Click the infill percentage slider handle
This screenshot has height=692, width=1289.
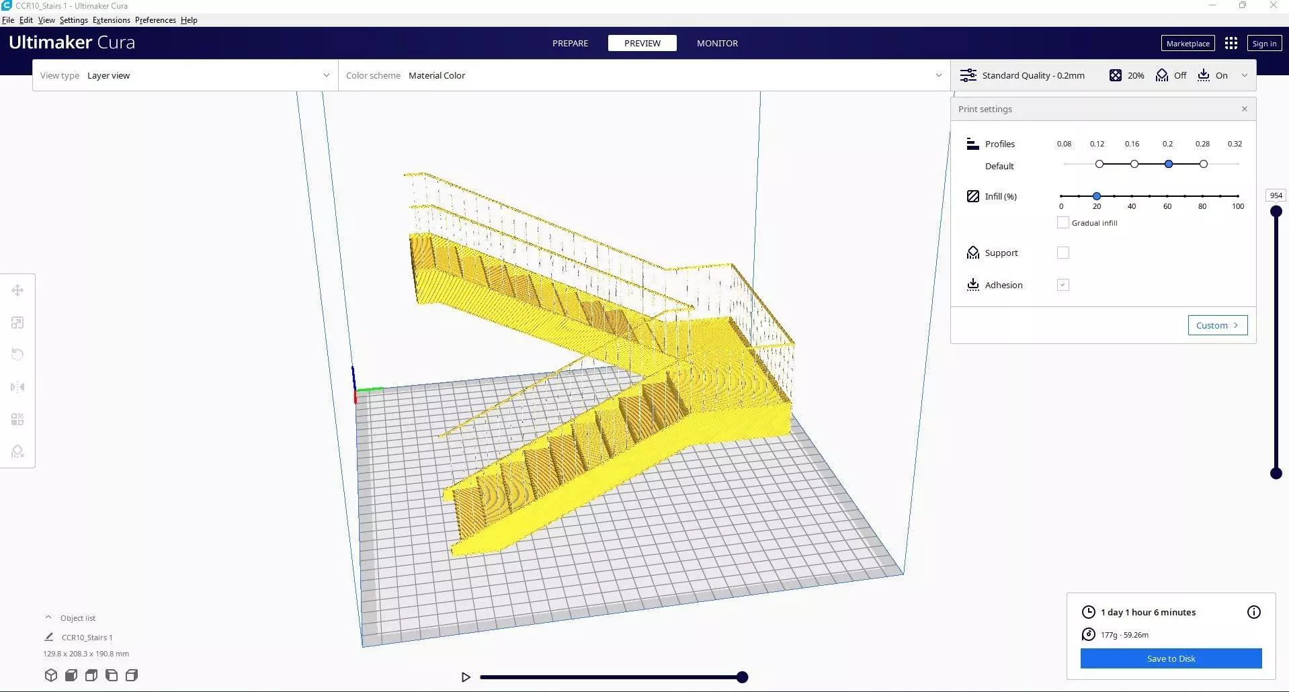pos(1096,196)
